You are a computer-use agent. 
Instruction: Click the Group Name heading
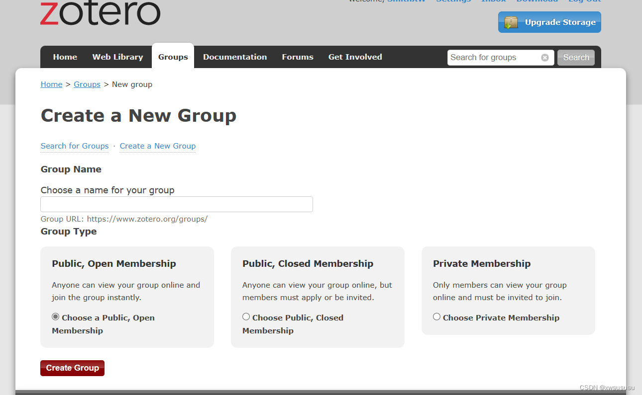pyautogui.click(x=71, y=169)
